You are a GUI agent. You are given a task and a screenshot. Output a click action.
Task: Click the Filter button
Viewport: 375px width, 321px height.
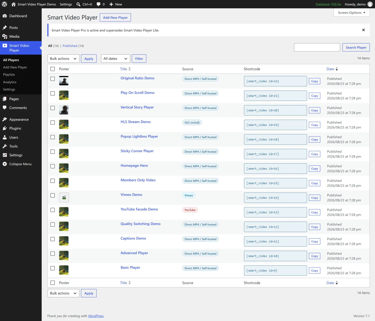click(139, 58)
